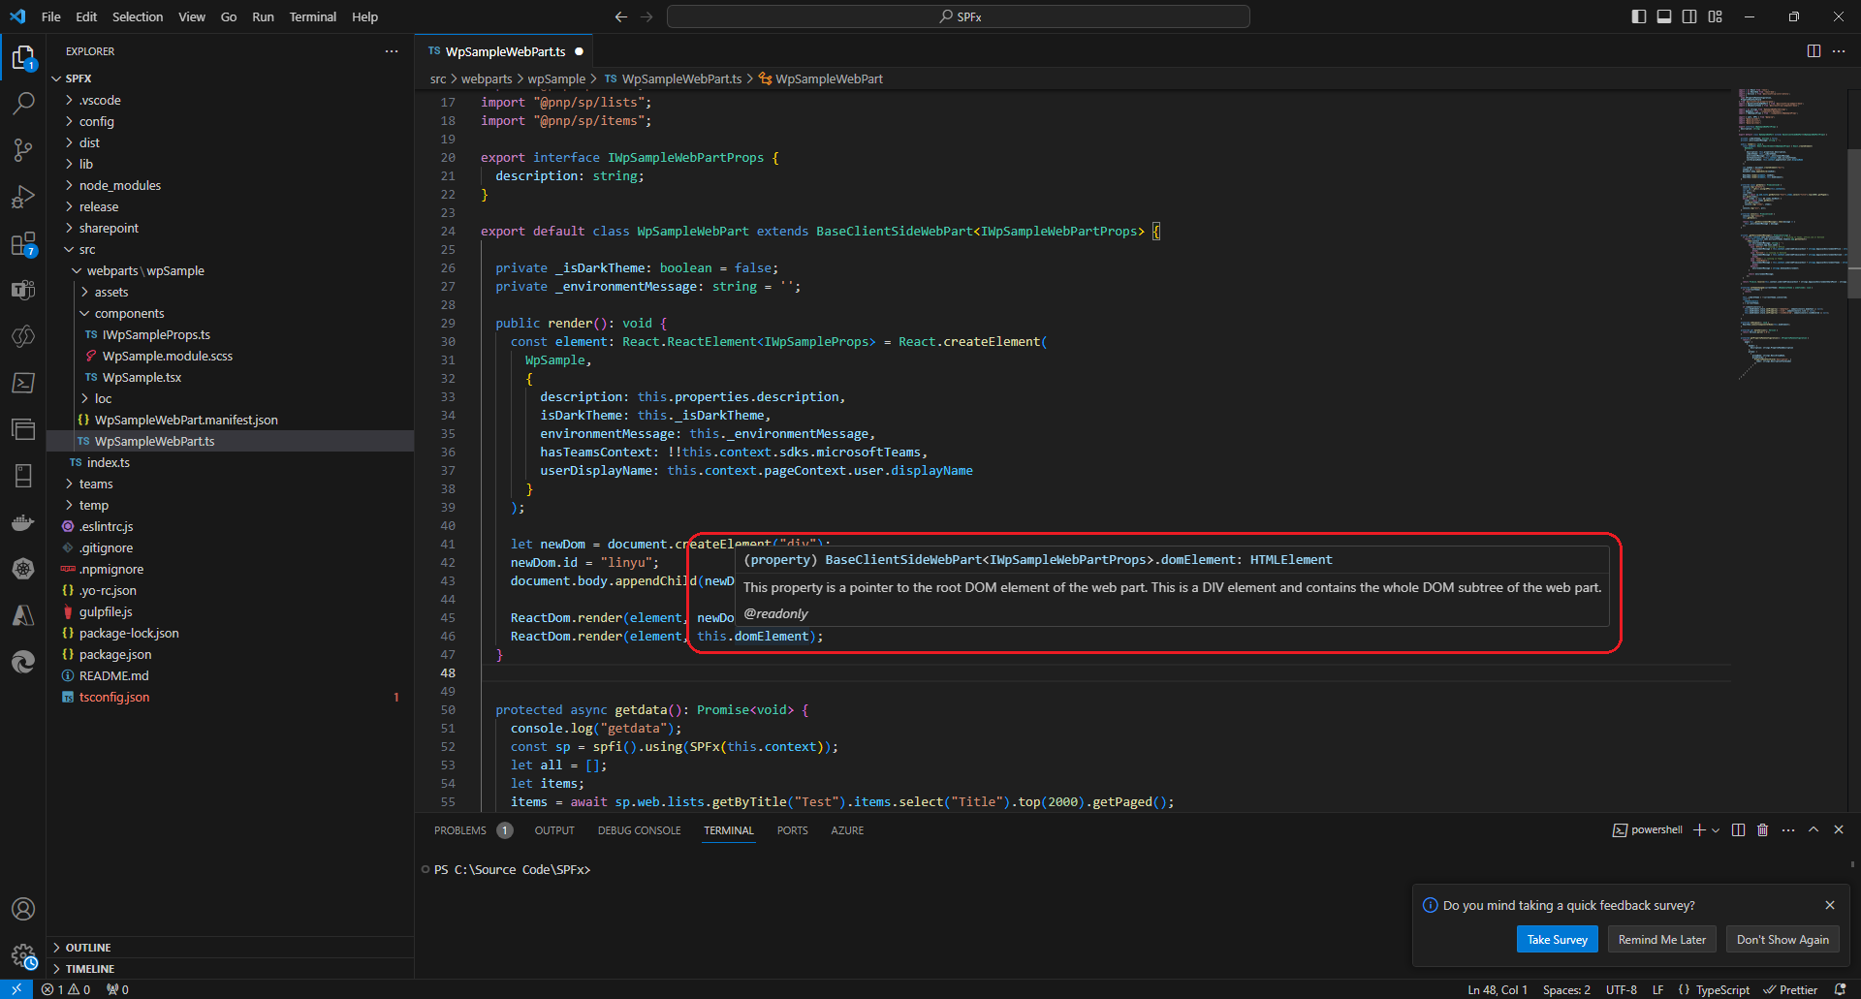Open the Teams Toolkit sidebar

point(23,289)
